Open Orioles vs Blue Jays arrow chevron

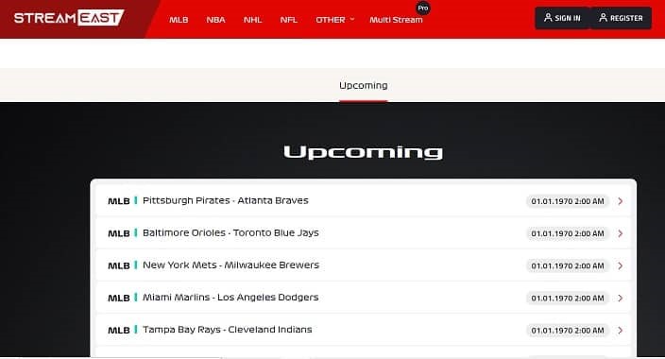coord(620,233)
